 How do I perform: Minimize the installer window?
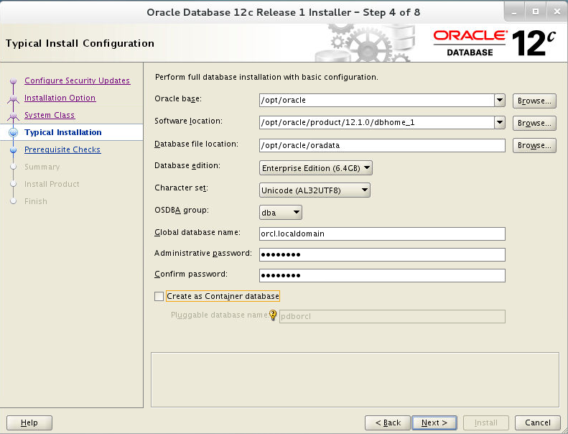(514, 12)
